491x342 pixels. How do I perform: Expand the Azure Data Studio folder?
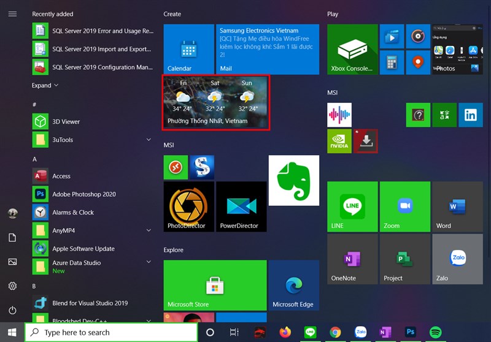pos(149,262)
